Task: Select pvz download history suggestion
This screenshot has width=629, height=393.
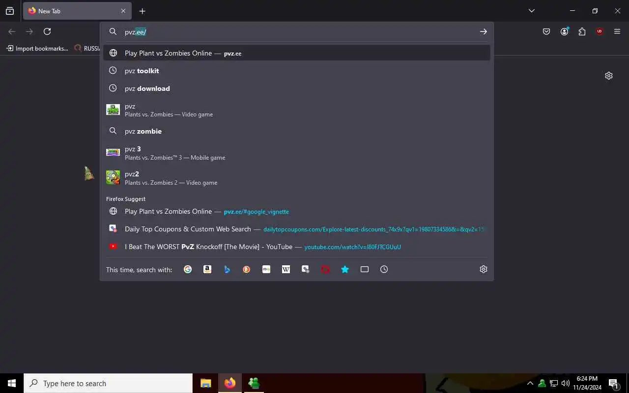Action: click(x=297, y=88)
